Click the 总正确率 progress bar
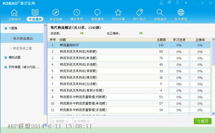 pyautogui.click(x=141, y=33)
